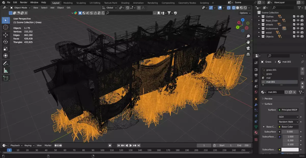
Task: Expand the Clothes collection
Action: [259, 17]
